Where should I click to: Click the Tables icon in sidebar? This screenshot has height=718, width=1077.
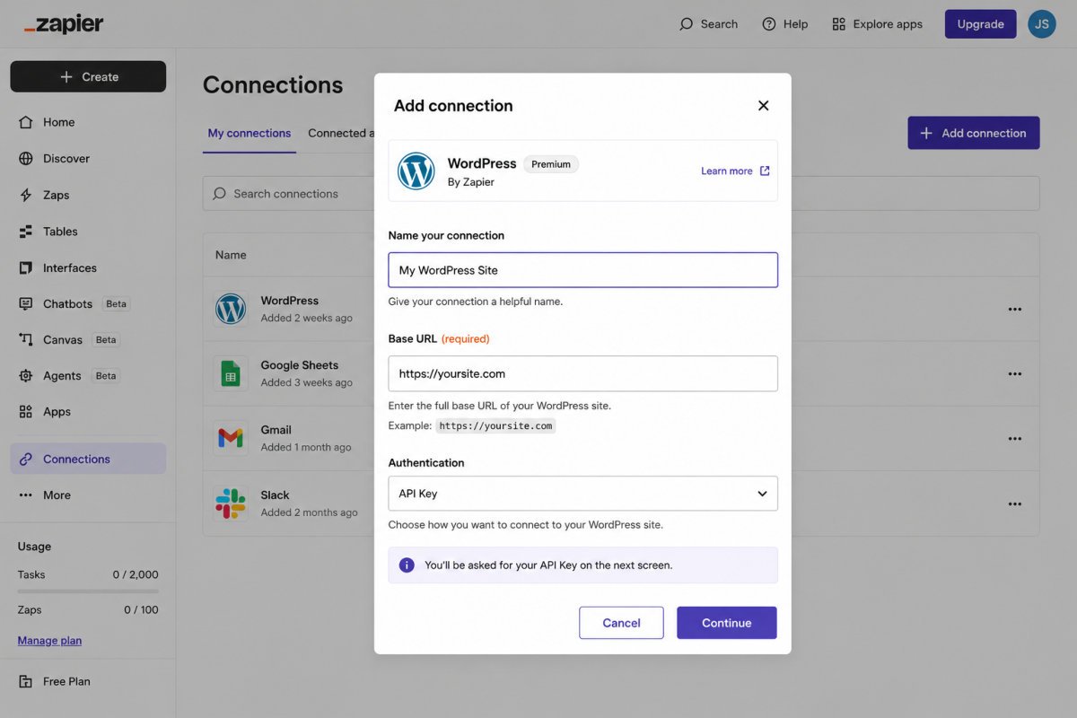point(26,232)
